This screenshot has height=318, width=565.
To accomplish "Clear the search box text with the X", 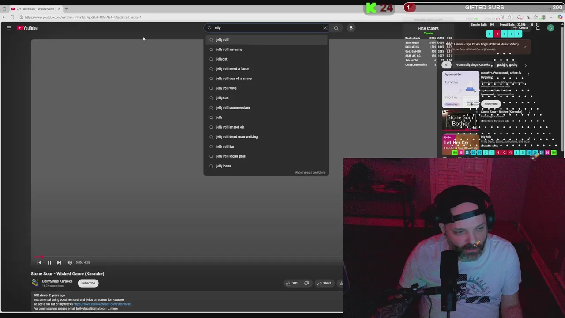I will tap(325, 28).
